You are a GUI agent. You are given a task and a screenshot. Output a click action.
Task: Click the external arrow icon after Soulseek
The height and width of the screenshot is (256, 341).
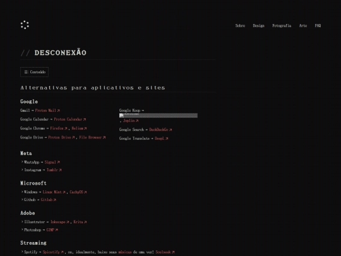pos(173,252)
